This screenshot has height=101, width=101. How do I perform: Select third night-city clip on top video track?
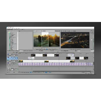[x=56, y=55]
